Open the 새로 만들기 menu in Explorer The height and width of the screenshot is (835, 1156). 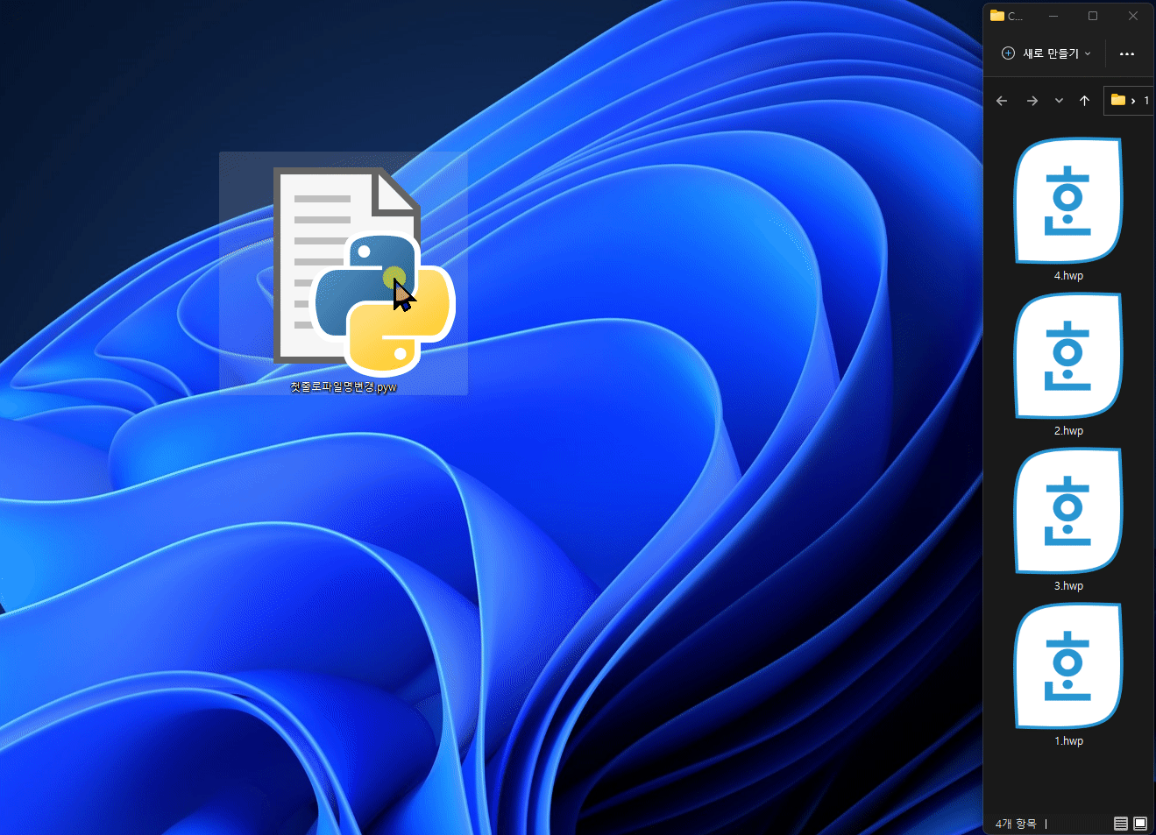point(1046,53)
